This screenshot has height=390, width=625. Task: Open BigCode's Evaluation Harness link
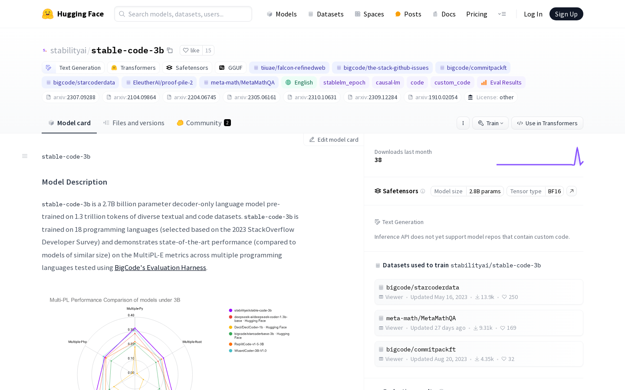click(160, 267)
